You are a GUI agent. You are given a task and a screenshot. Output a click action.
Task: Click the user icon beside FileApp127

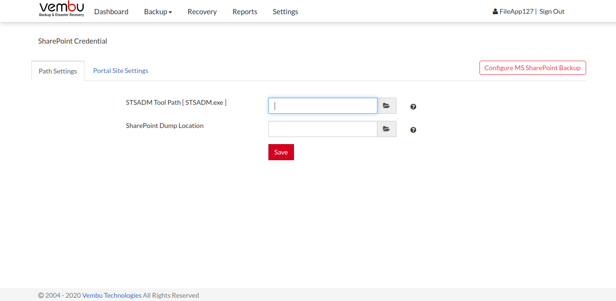(x=495, y=11)
